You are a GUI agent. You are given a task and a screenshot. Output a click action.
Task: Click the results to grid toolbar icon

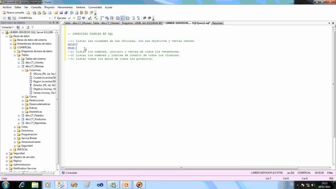pyautogui.click(x=123, y=18)
